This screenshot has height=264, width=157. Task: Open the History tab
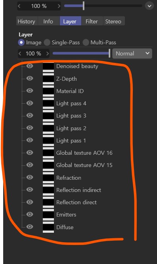click(x=27, y=21)
